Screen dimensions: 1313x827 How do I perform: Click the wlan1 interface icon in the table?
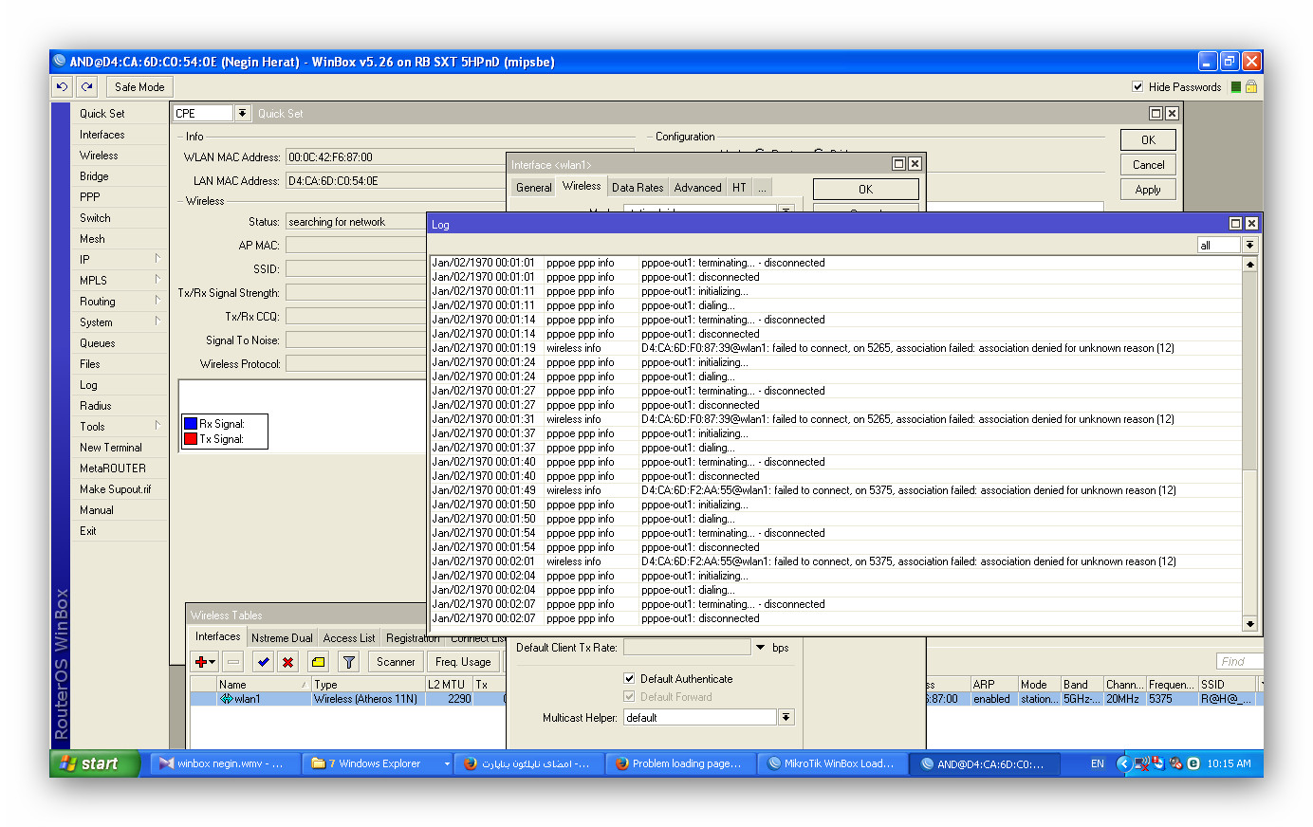point(226,699)
